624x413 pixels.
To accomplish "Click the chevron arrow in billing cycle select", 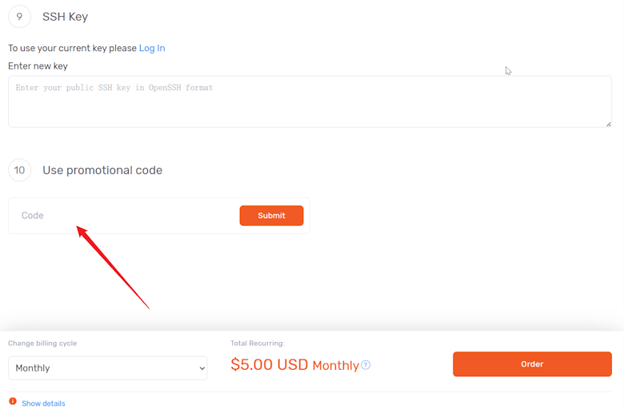I will tap(202, 368).
